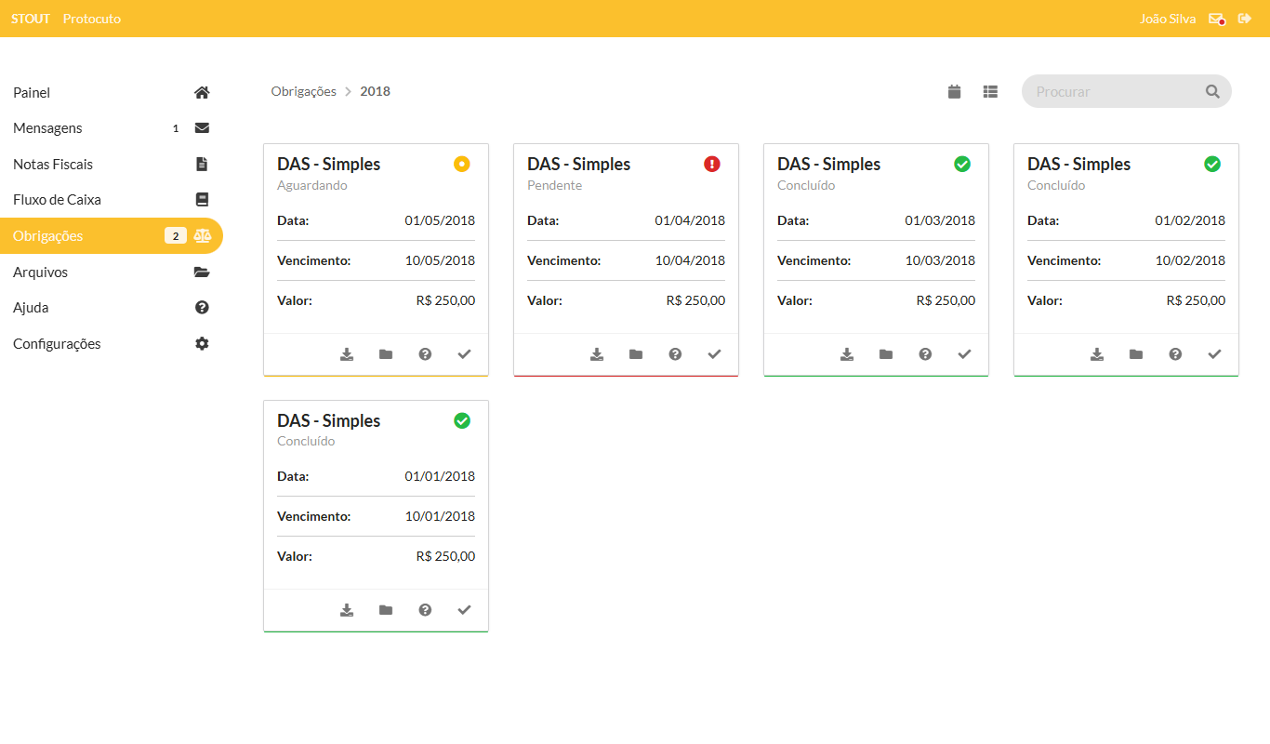Click the logout icon in top bar
1270x744 pixels.
click(1244, 19)
